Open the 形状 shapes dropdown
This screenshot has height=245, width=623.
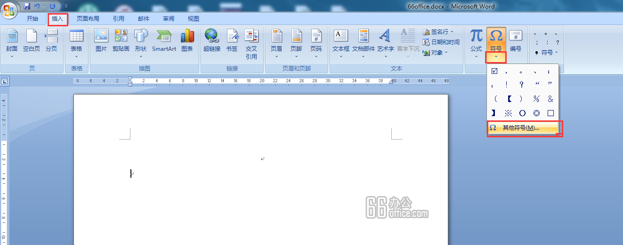point(140,56)
